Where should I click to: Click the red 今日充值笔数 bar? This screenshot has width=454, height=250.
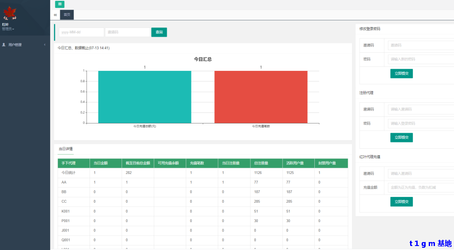[x=261, y=96]
